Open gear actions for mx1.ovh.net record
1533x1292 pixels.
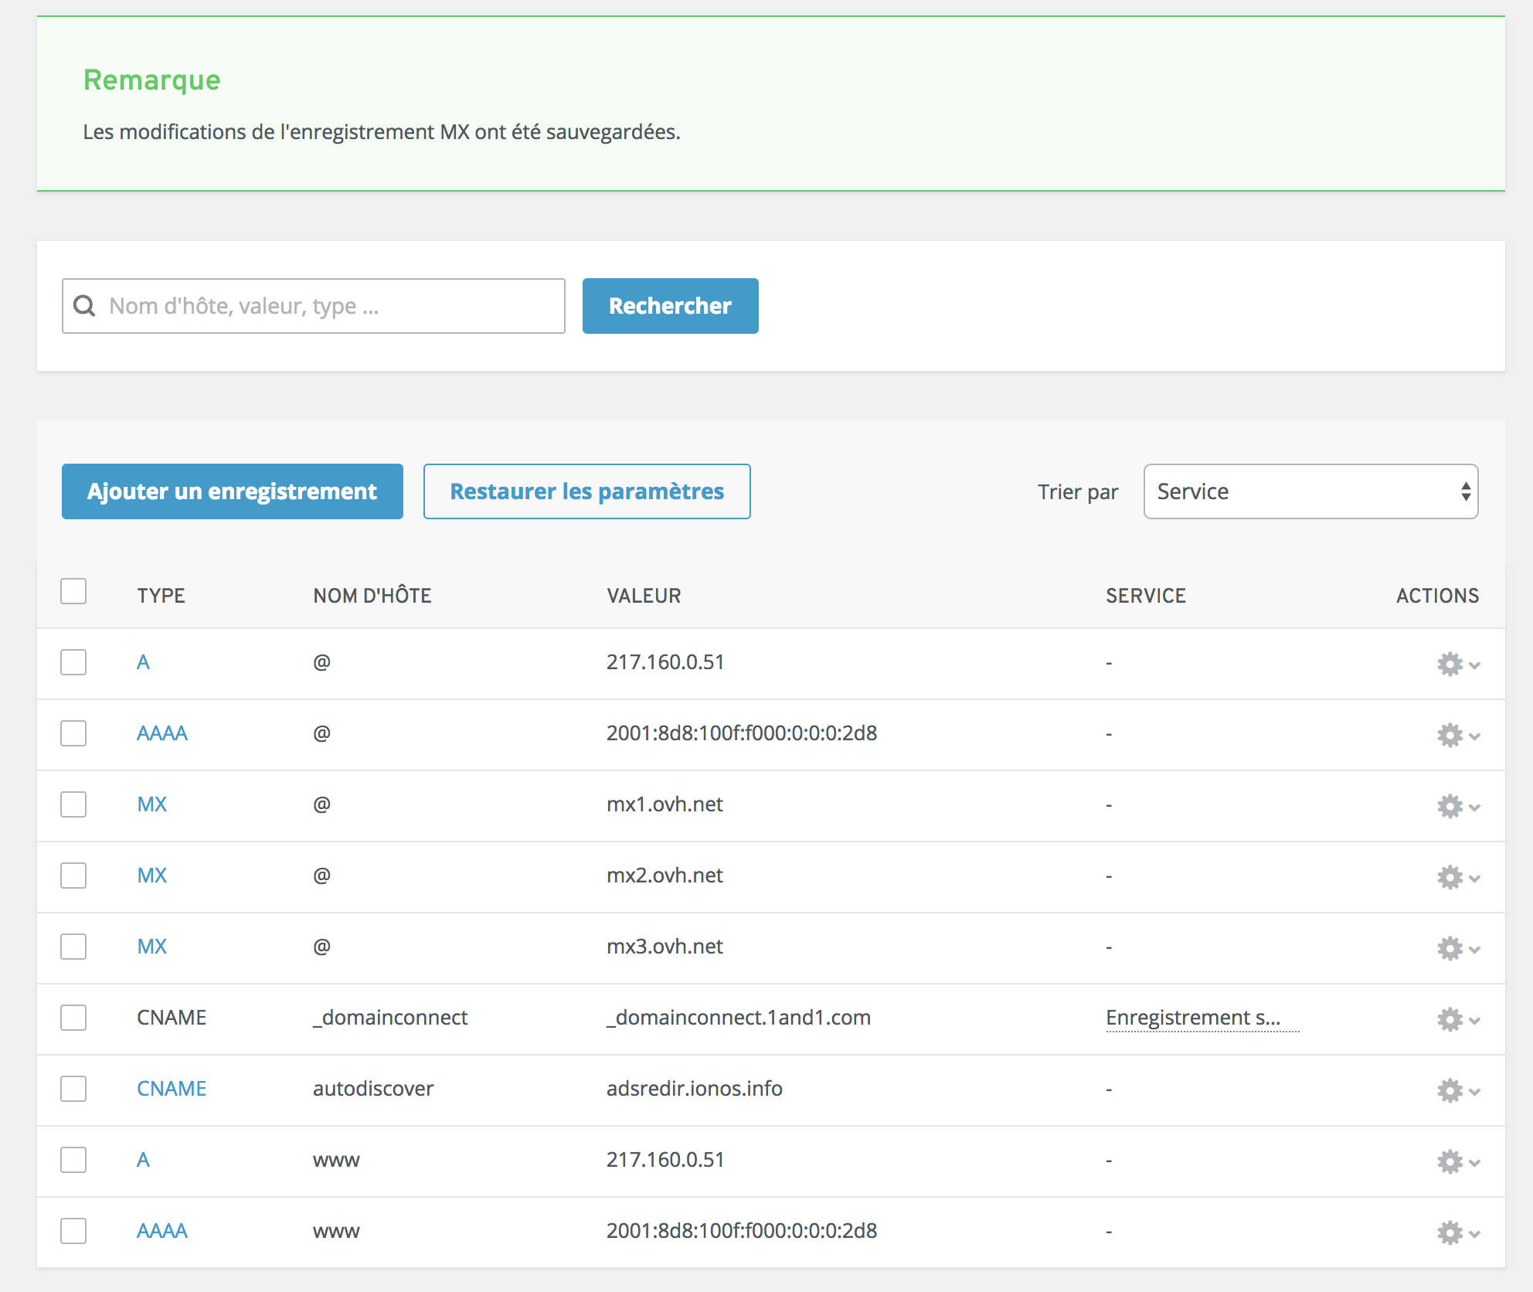click(1450, 806)
